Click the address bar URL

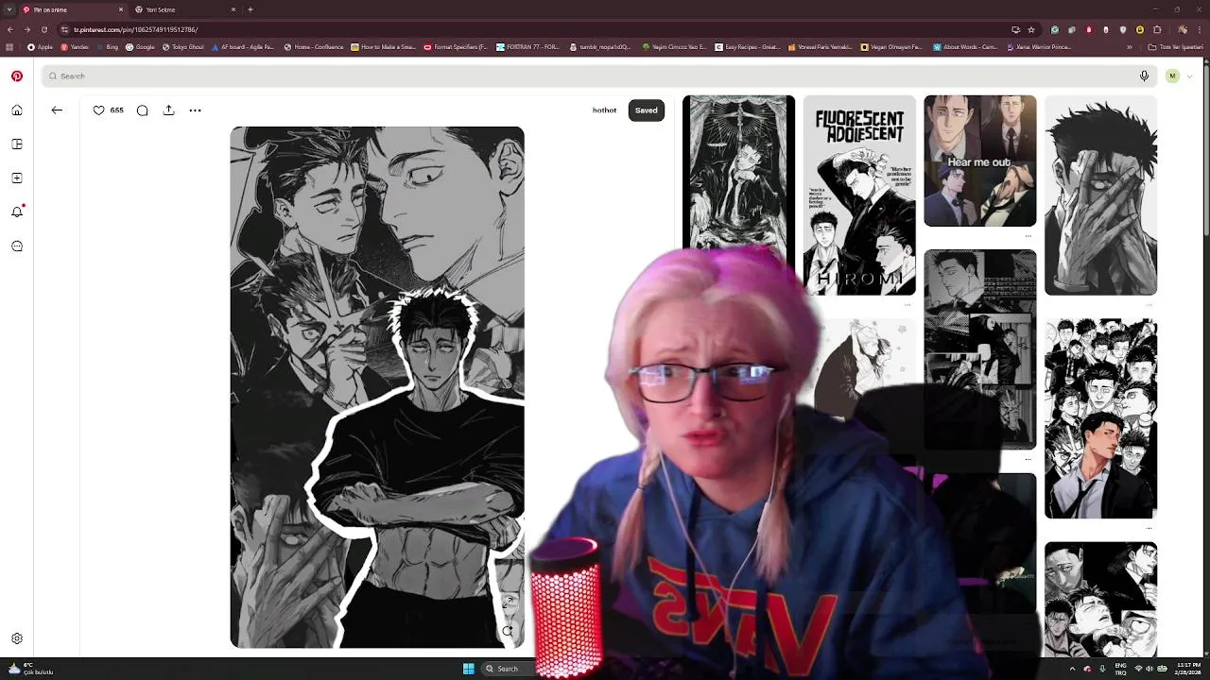tap(136, 29)
